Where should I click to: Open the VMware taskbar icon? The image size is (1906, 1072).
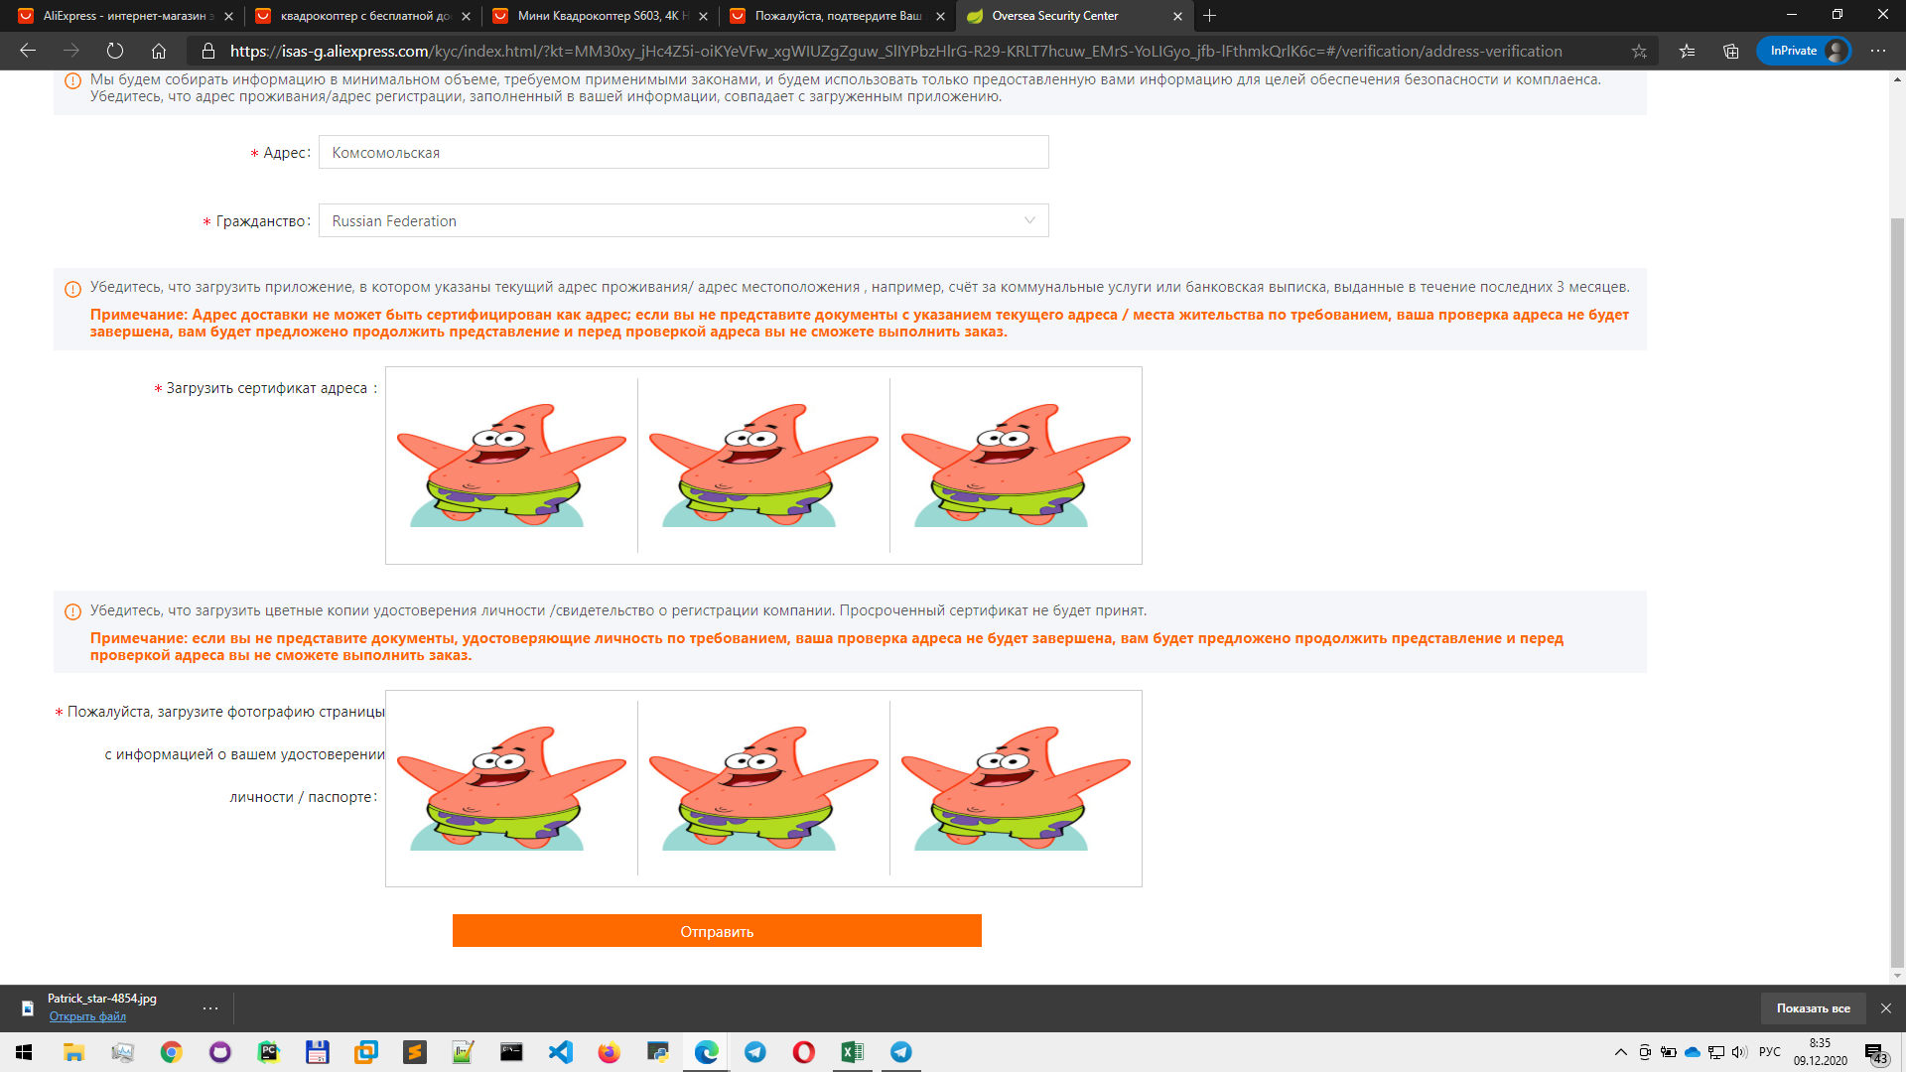[x=365, y=1052]
